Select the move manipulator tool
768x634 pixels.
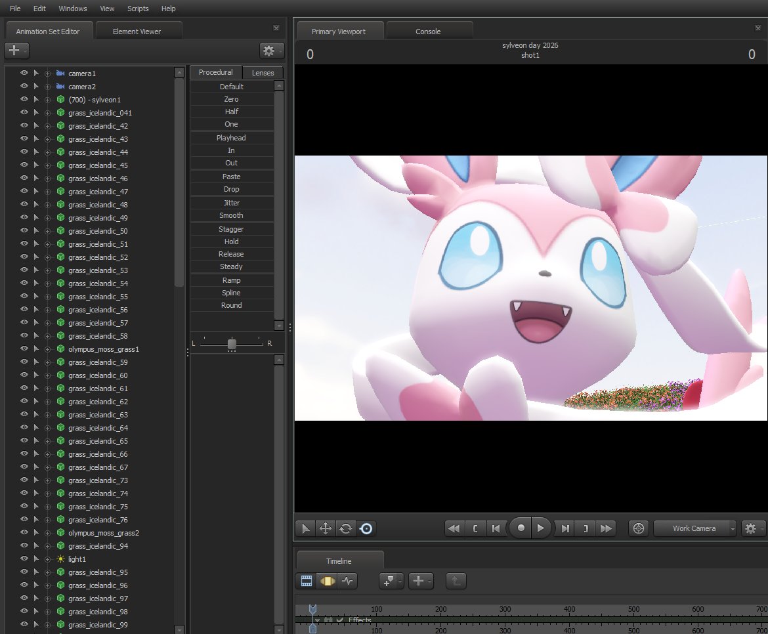coord(325,528)
